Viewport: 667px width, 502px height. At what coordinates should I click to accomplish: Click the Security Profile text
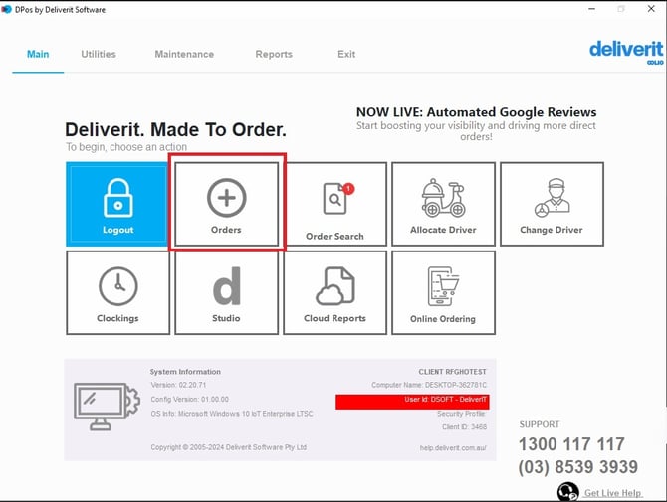pyautogui.click(x=461, y=414)
